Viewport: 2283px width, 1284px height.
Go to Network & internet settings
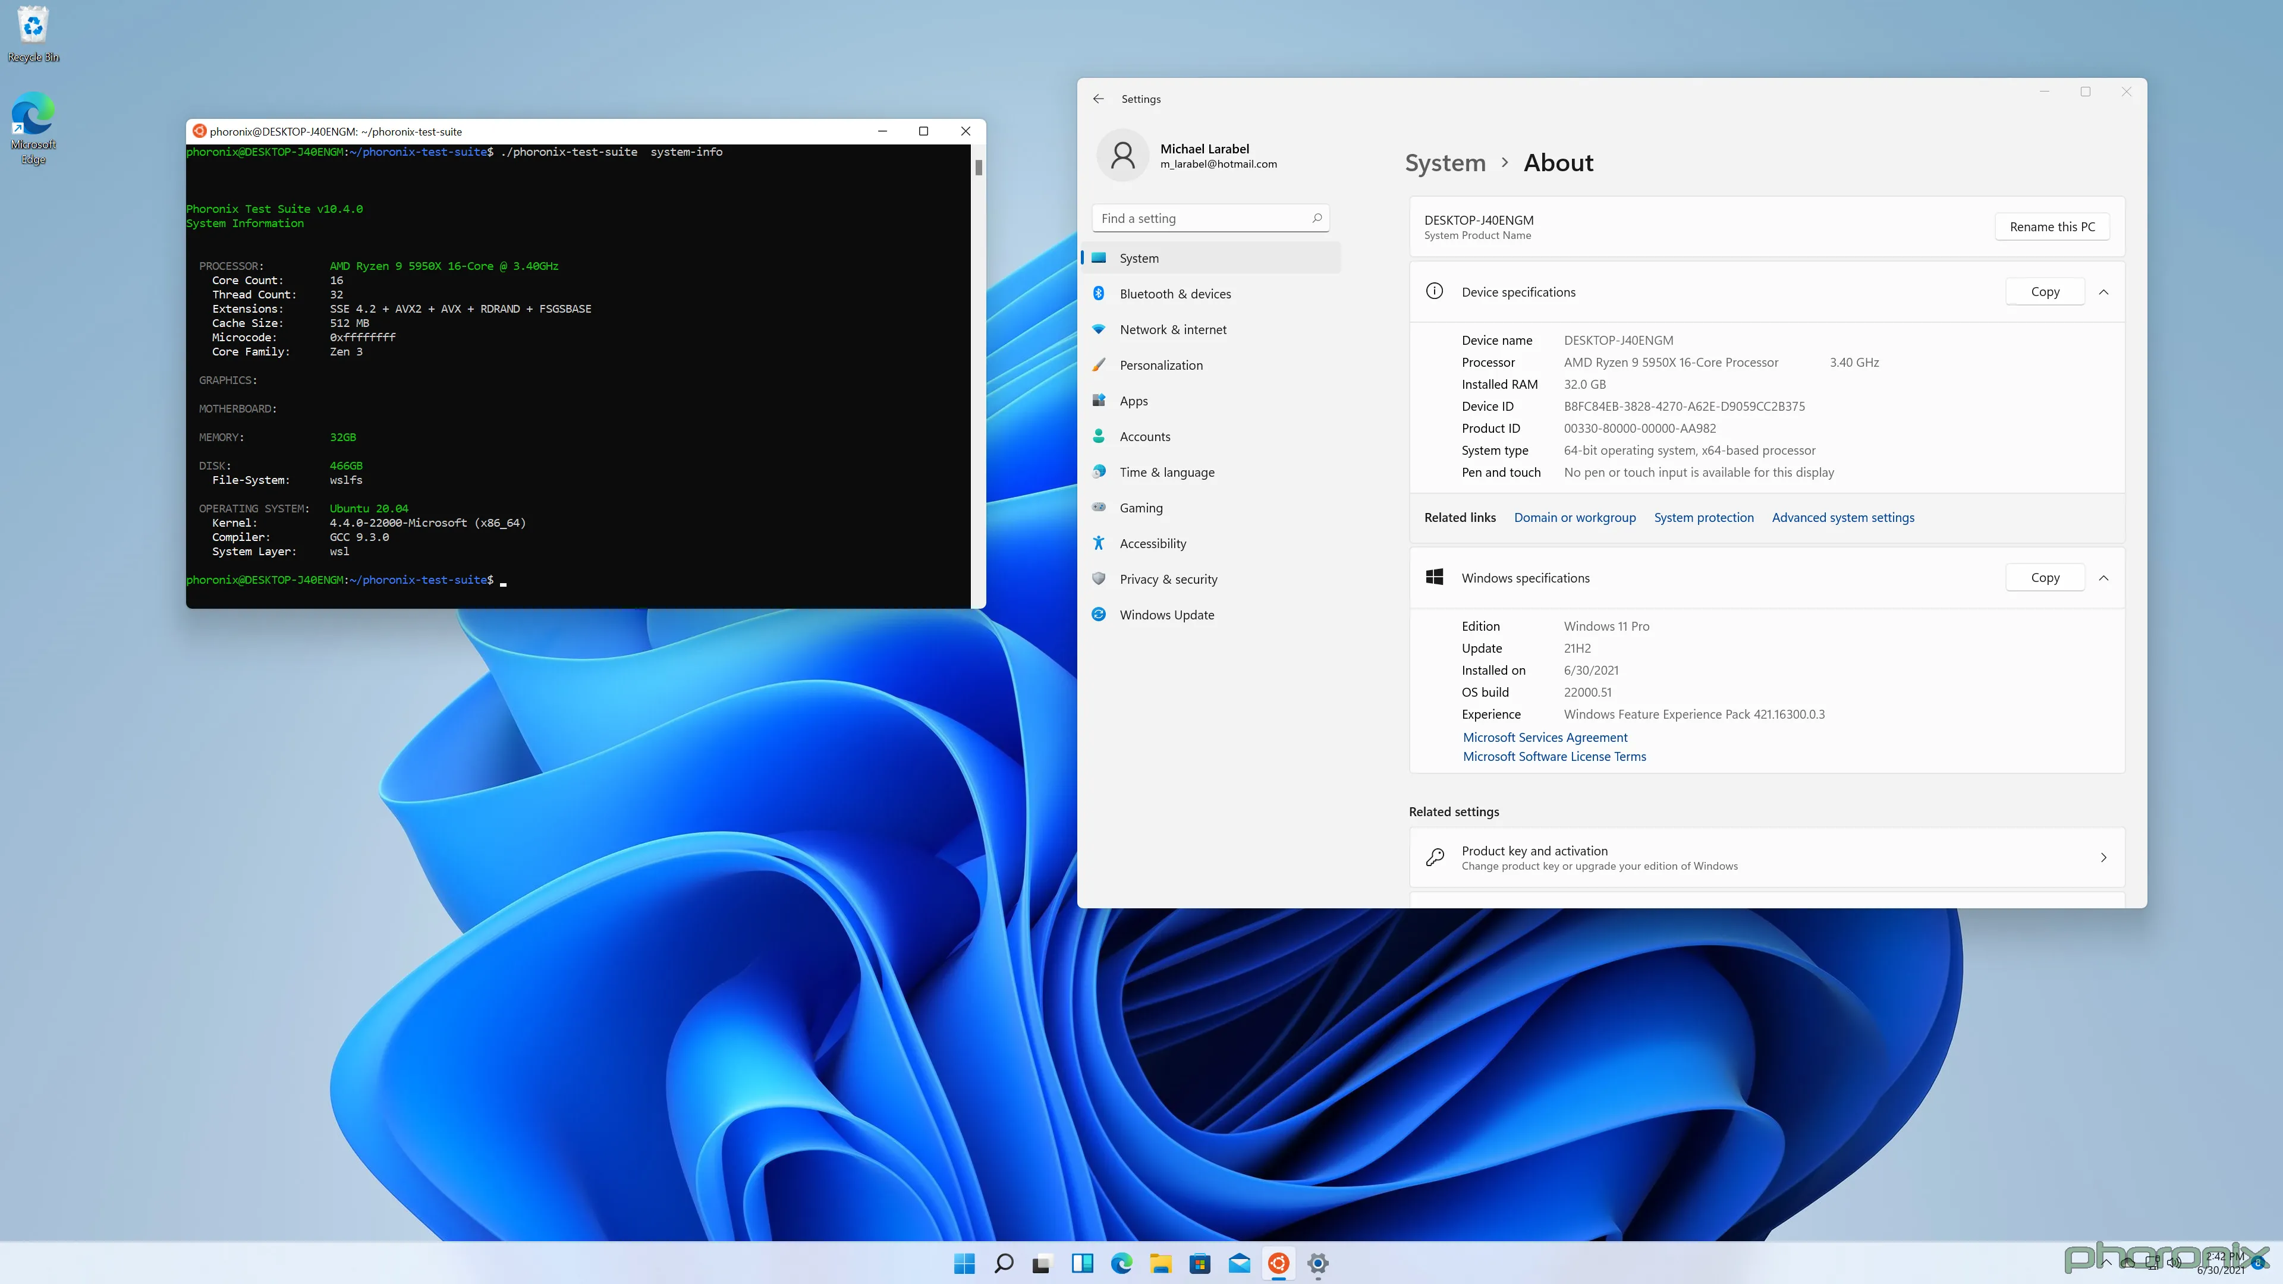[x=1210, y=330]
